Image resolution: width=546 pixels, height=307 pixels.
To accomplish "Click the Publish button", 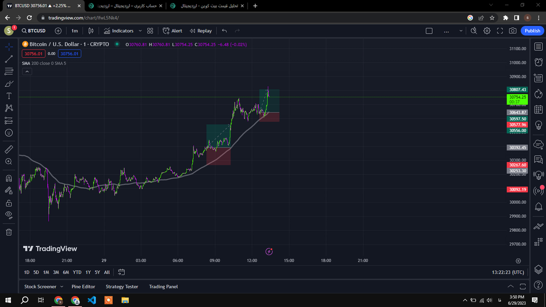I will [532, 31].
